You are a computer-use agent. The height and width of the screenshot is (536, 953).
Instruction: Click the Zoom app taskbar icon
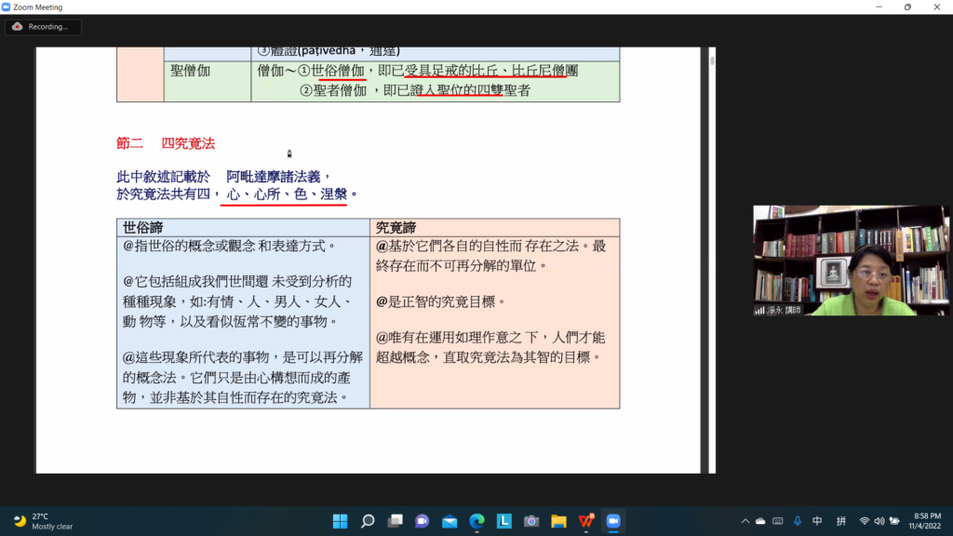[x=613, y=521]
